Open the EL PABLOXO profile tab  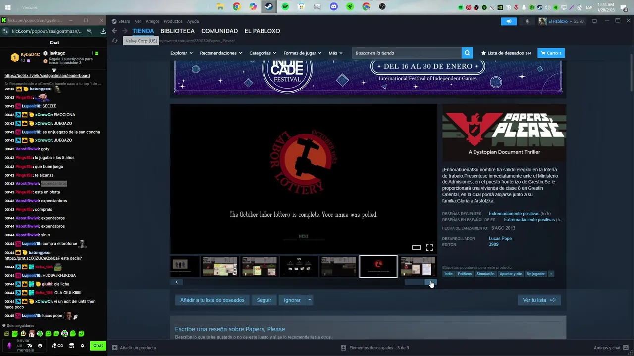262,31
